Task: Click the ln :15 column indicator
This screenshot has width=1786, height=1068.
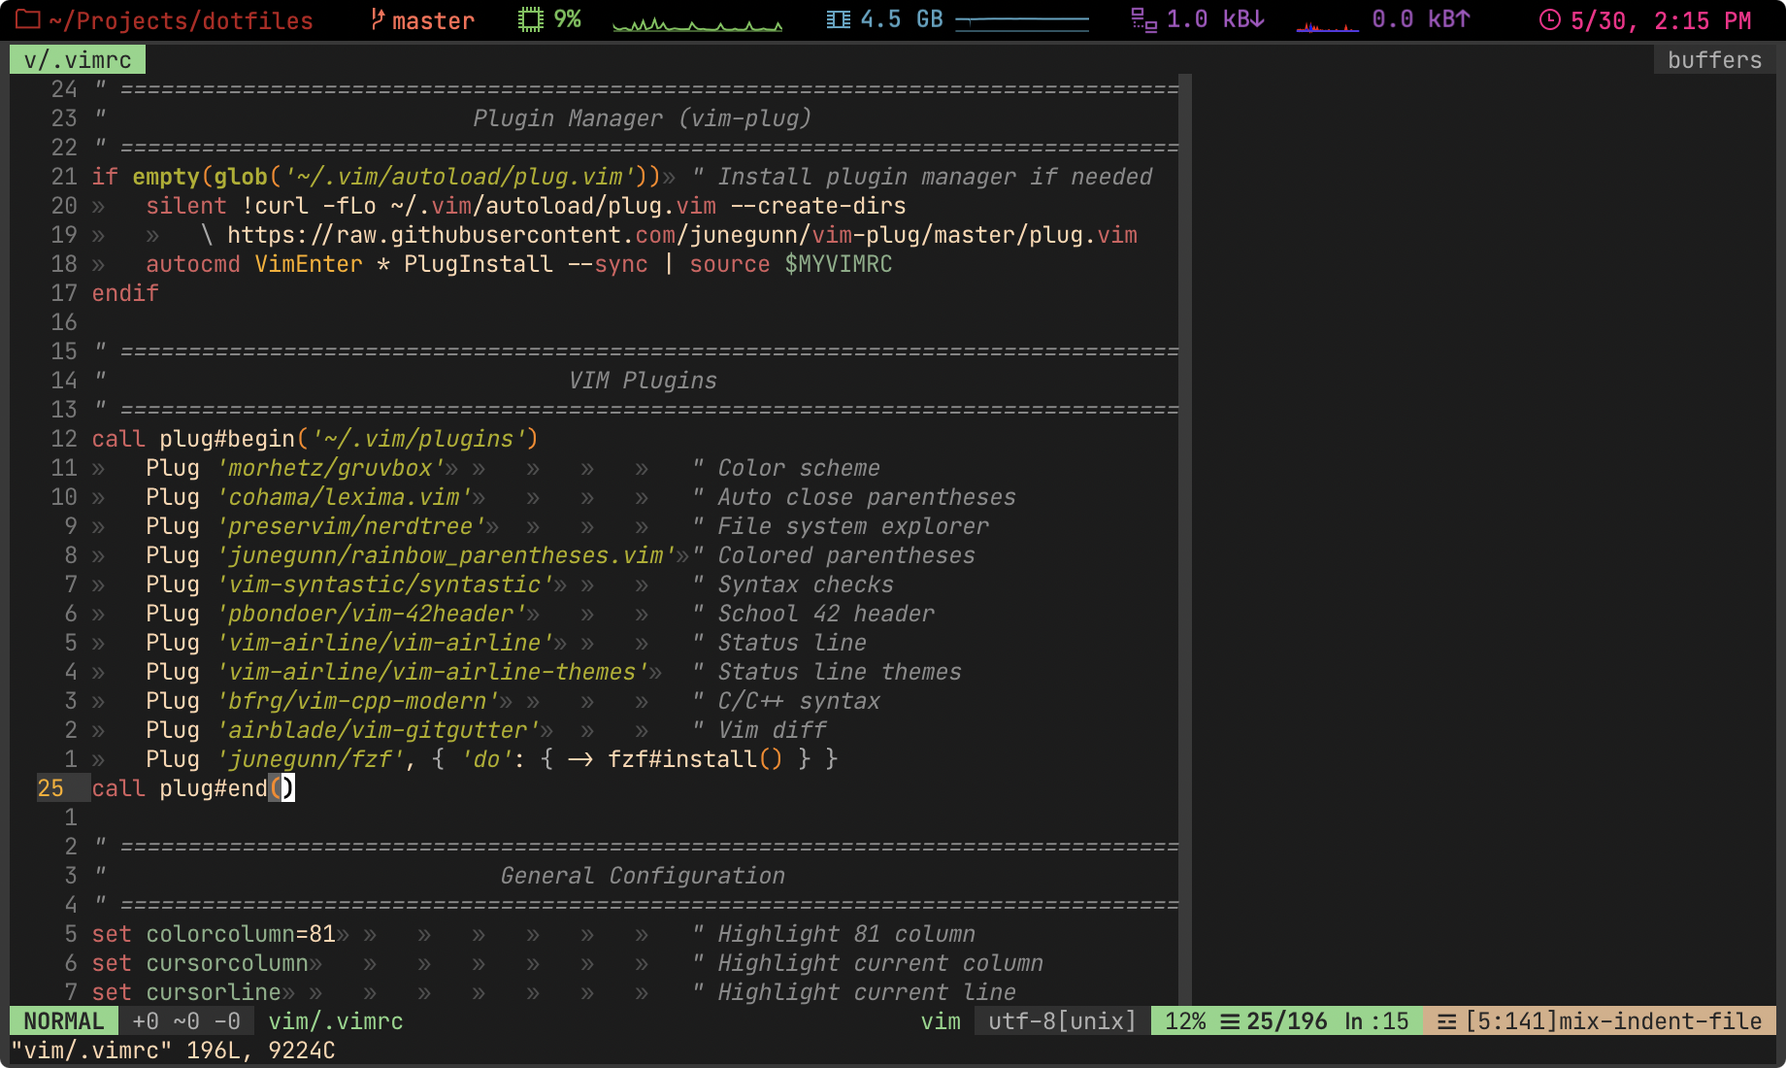Action: tap(1376, 1021)
